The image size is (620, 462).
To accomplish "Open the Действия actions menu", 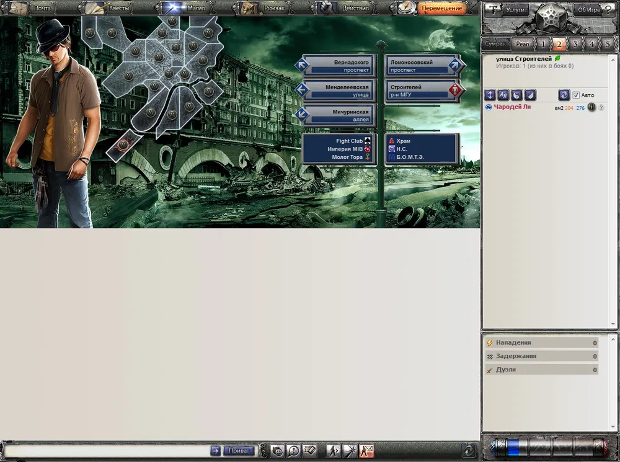I will pyautogui.click(x=347, y=8).
